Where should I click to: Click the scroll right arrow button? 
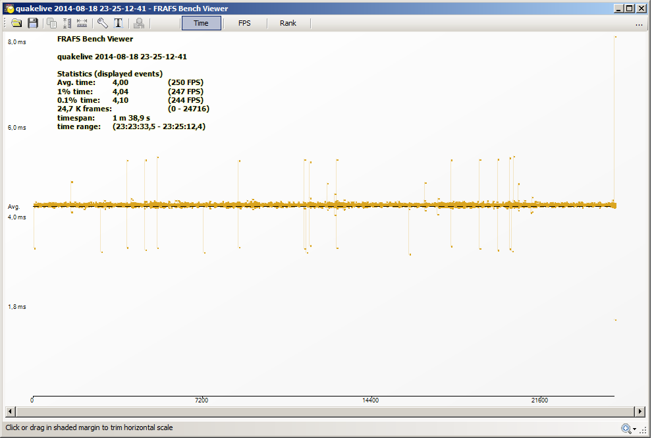pos(640,412)
